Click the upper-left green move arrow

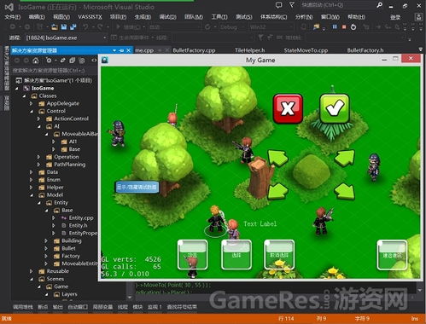(277, 158)
